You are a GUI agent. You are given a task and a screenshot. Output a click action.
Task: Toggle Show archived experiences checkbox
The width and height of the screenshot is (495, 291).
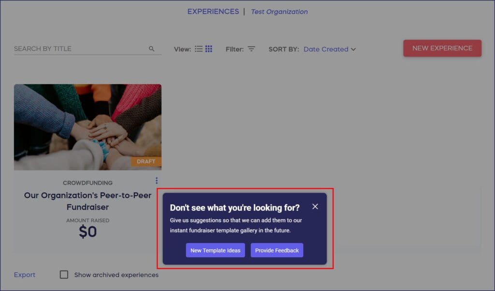64,275
